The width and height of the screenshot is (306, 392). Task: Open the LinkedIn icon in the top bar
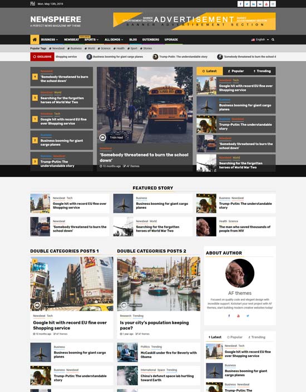click(253, 4)
